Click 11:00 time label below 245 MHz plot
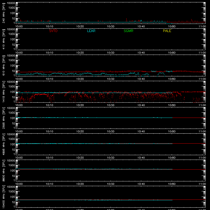Viewport: 210px width, 210px height. (x=202, y=27)
